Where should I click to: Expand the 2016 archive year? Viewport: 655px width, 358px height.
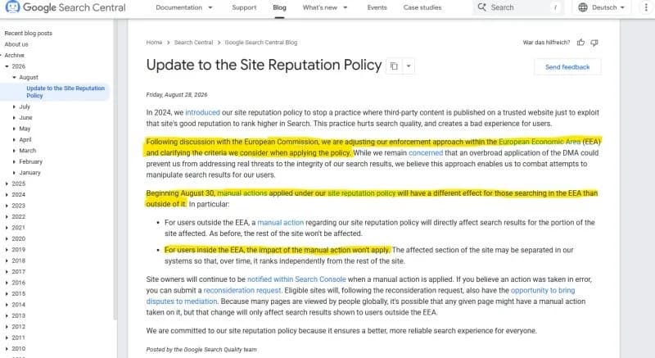point(7,283)
